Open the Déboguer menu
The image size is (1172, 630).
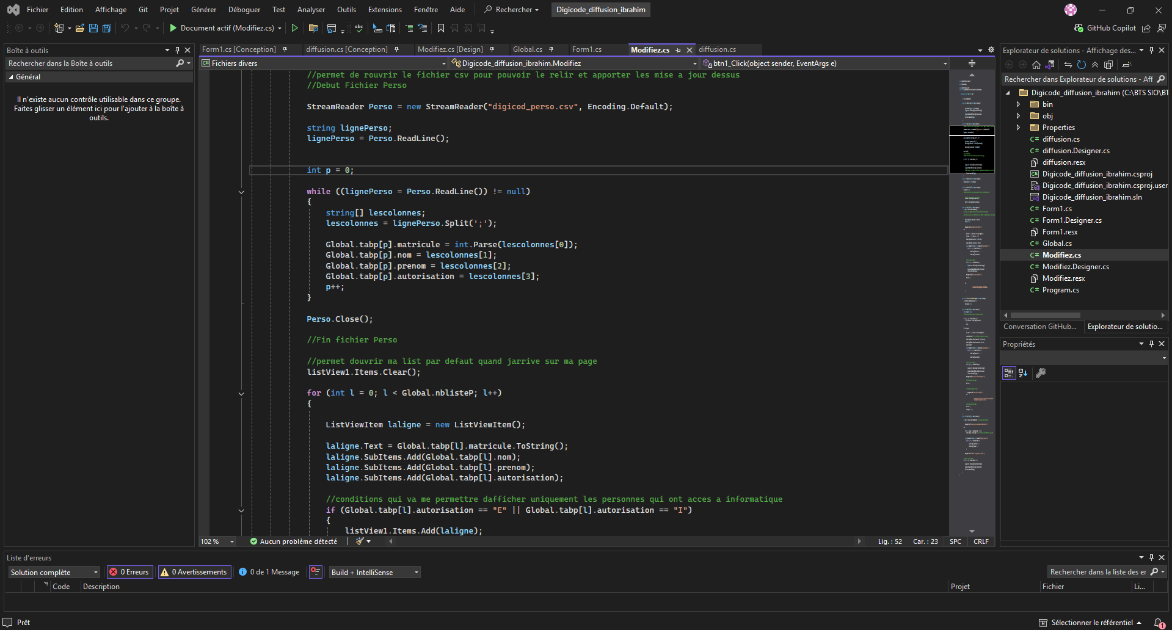point(244,10)
